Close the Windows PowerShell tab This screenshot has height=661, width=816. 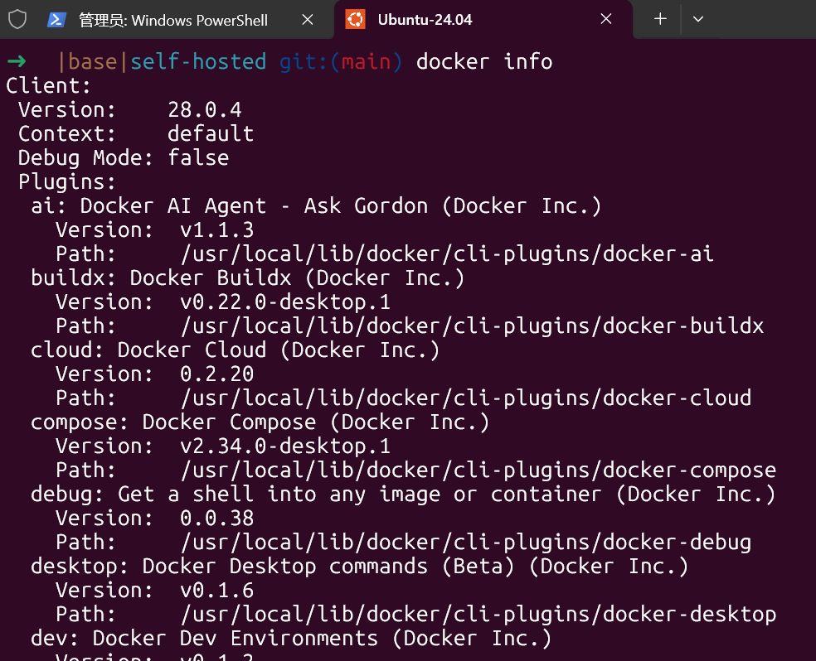308,19
